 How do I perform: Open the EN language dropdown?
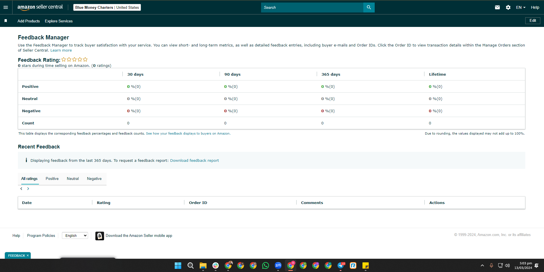pos(521,7)
